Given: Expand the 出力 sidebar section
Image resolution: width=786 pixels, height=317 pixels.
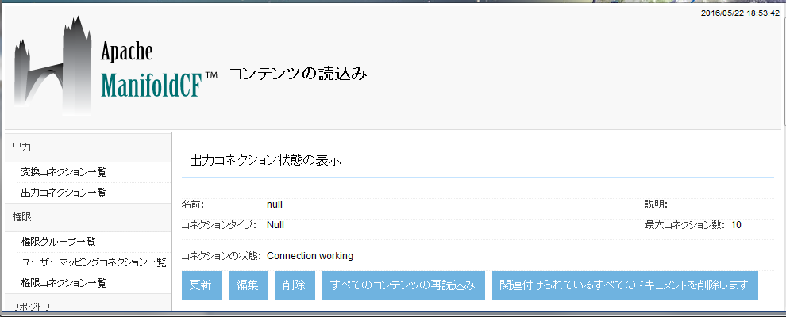Looking at the screenshot, I should (22, 147).
